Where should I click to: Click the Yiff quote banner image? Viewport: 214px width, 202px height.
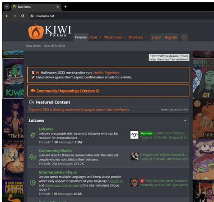pos(169,58)
